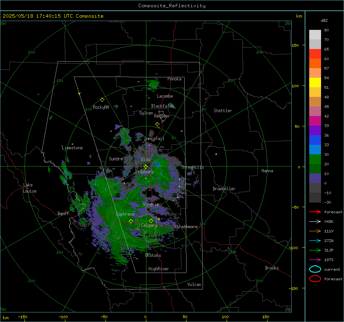Image resolution: width=344 pixels, height=322 pixels.
Task: Click the Airdrie city label
Action: (151, 204)
